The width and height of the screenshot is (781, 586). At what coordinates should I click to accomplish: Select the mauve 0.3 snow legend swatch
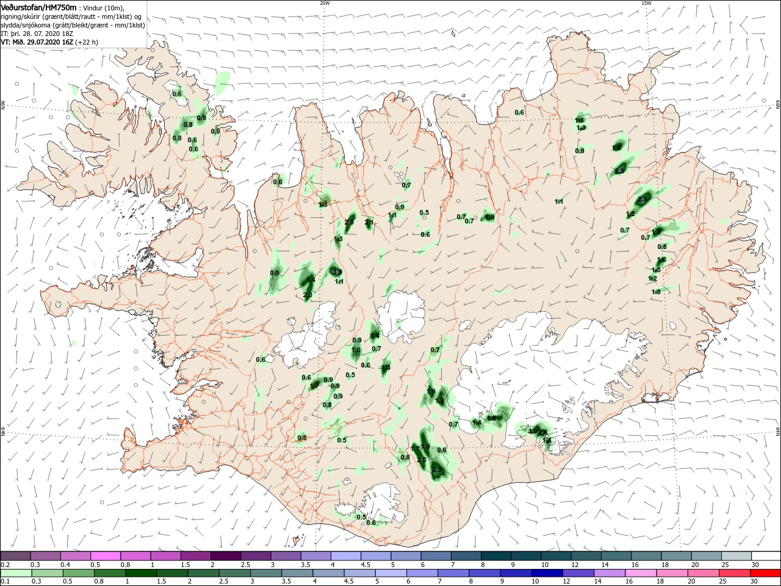[x=45, y=556]
